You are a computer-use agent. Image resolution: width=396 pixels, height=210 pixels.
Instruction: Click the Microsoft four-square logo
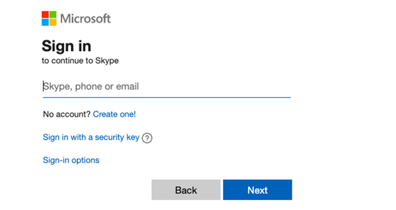(49, 19)
